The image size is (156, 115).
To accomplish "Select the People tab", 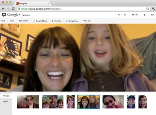I will point(6,96).
